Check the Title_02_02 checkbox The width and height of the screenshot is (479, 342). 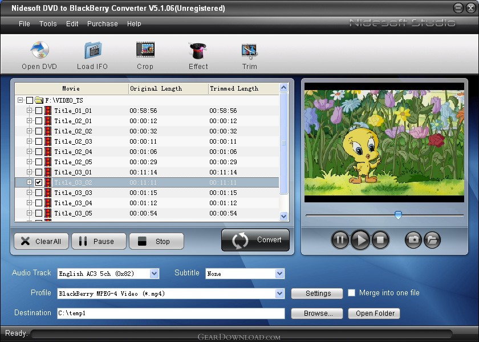pyautogui.click(x=39, y=131)
